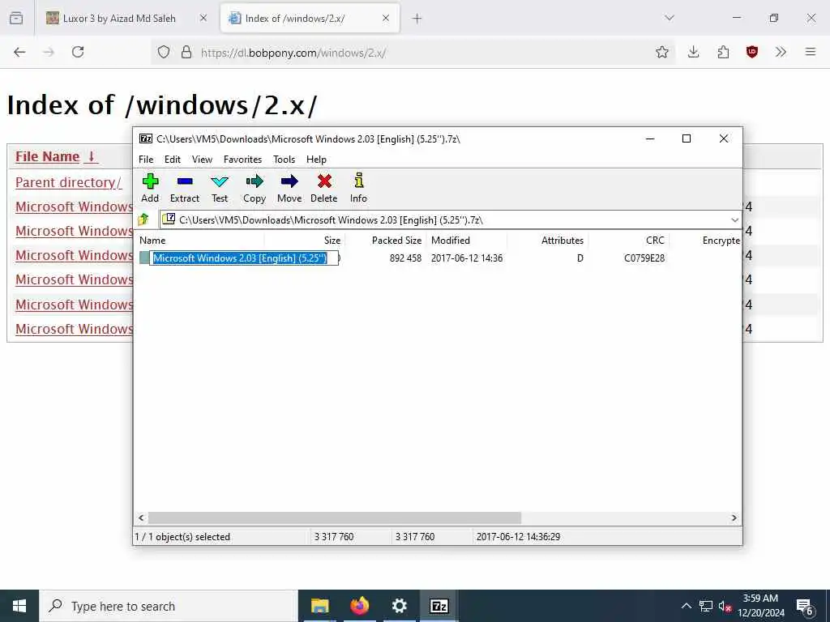
Task: Sort by Modified column header
Action: point(466,240)
